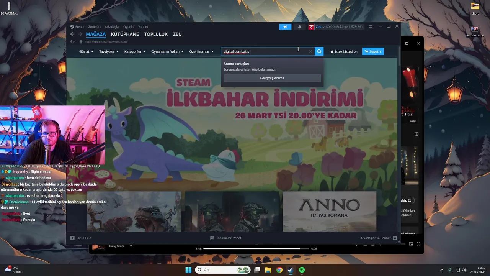Open the Arkadaşlar menu

coord(112,27)
